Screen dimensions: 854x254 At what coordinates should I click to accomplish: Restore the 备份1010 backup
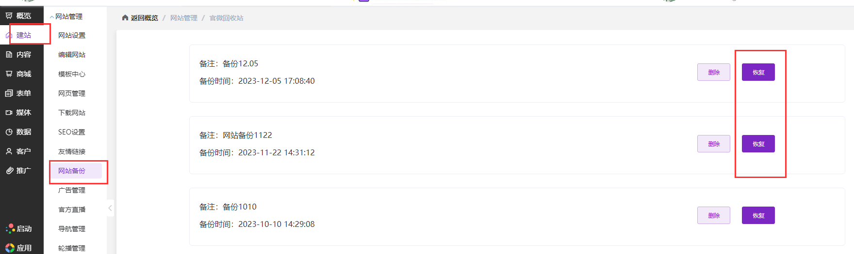(x=758, y=215)
